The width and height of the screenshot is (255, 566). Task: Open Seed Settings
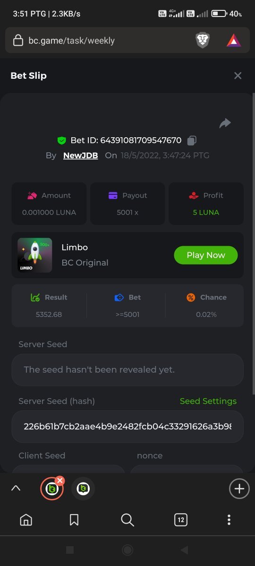[208, 401]
